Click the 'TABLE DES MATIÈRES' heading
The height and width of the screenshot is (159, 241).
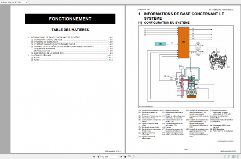(70, 30)
